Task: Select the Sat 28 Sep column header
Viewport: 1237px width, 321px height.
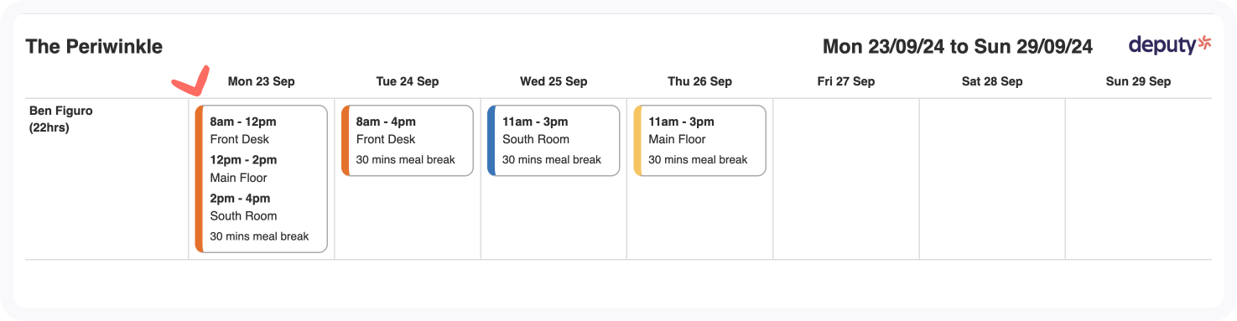Action: 992,81
